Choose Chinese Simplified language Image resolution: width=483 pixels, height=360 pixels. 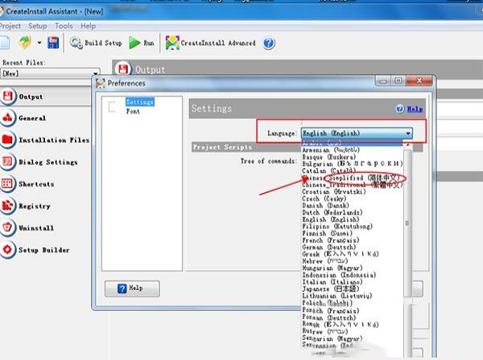point(352,178)
